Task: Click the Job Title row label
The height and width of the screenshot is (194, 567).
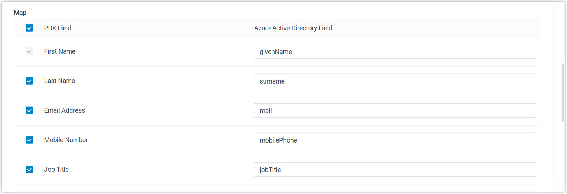Action: [56, 170]
